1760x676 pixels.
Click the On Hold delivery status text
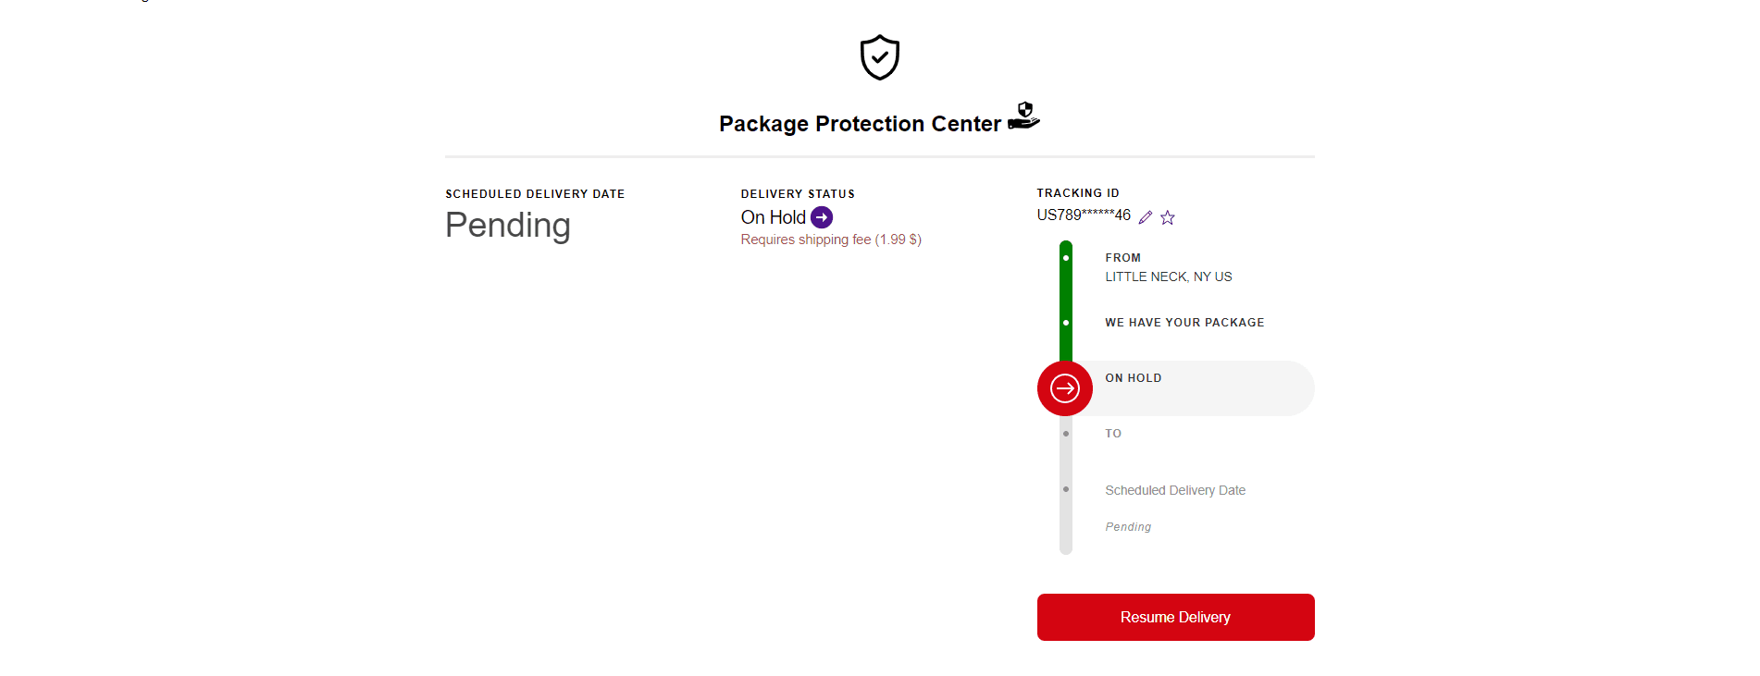click(x=773, y=217)
